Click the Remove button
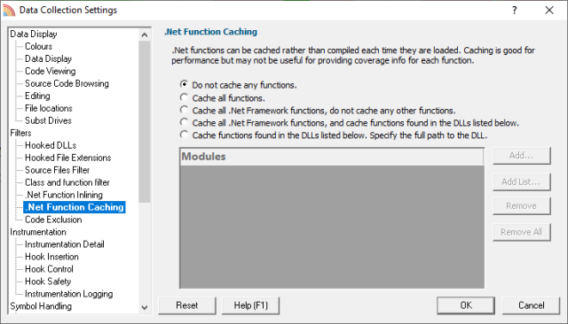The image size is (568, 324). pos(521,206)
